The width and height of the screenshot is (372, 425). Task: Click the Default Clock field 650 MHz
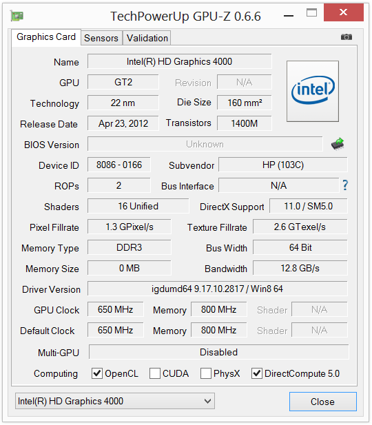(x=116, y=330)
